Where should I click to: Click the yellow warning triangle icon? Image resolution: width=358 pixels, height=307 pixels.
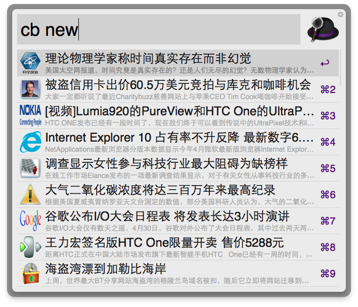pos(30,194)
